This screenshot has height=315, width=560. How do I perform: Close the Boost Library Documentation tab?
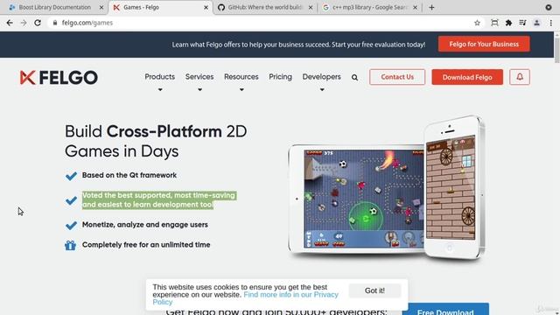pos(101,7)
